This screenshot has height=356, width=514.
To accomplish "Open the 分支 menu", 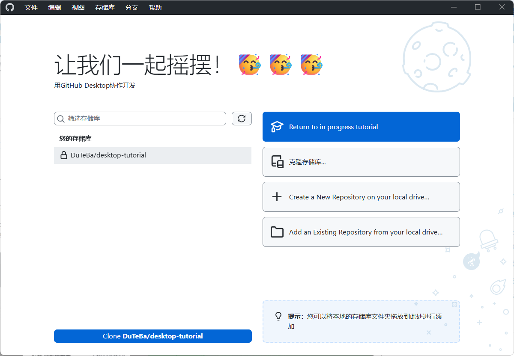I will click(x=132, y=7).
